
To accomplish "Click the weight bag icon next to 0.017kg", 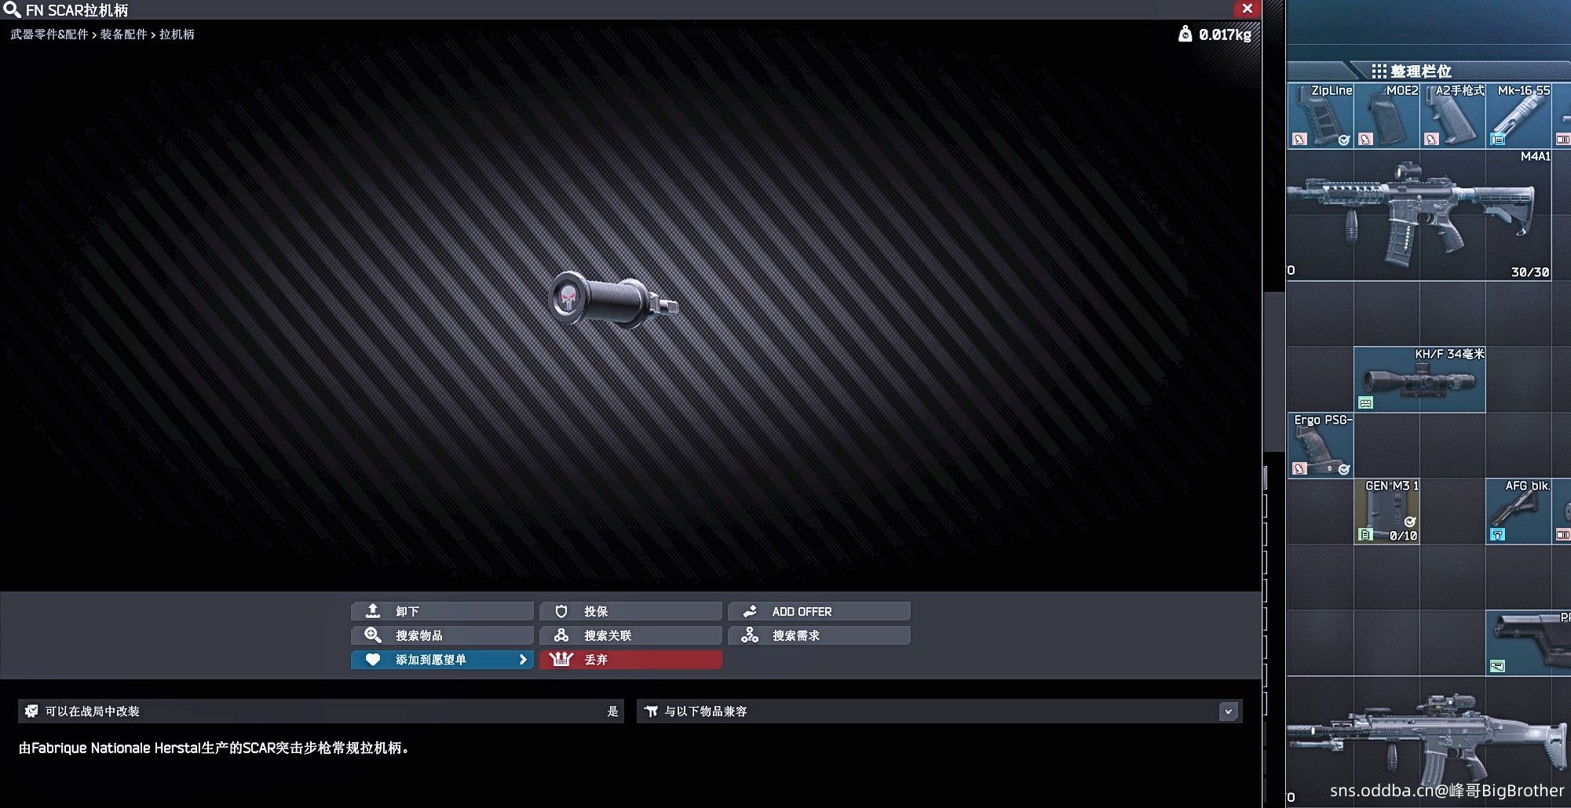I will (1185, 34).
